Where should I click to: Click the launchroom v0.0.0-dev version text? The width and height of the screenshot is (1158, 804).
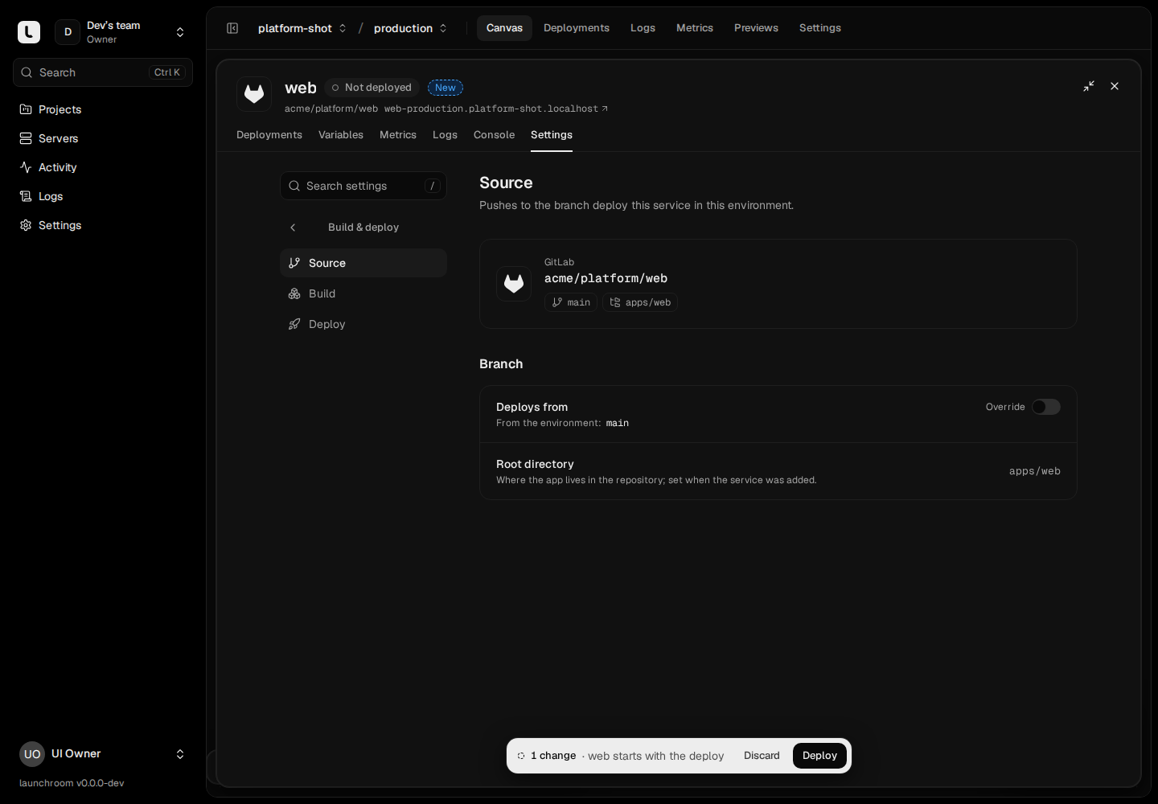(72, 783)
